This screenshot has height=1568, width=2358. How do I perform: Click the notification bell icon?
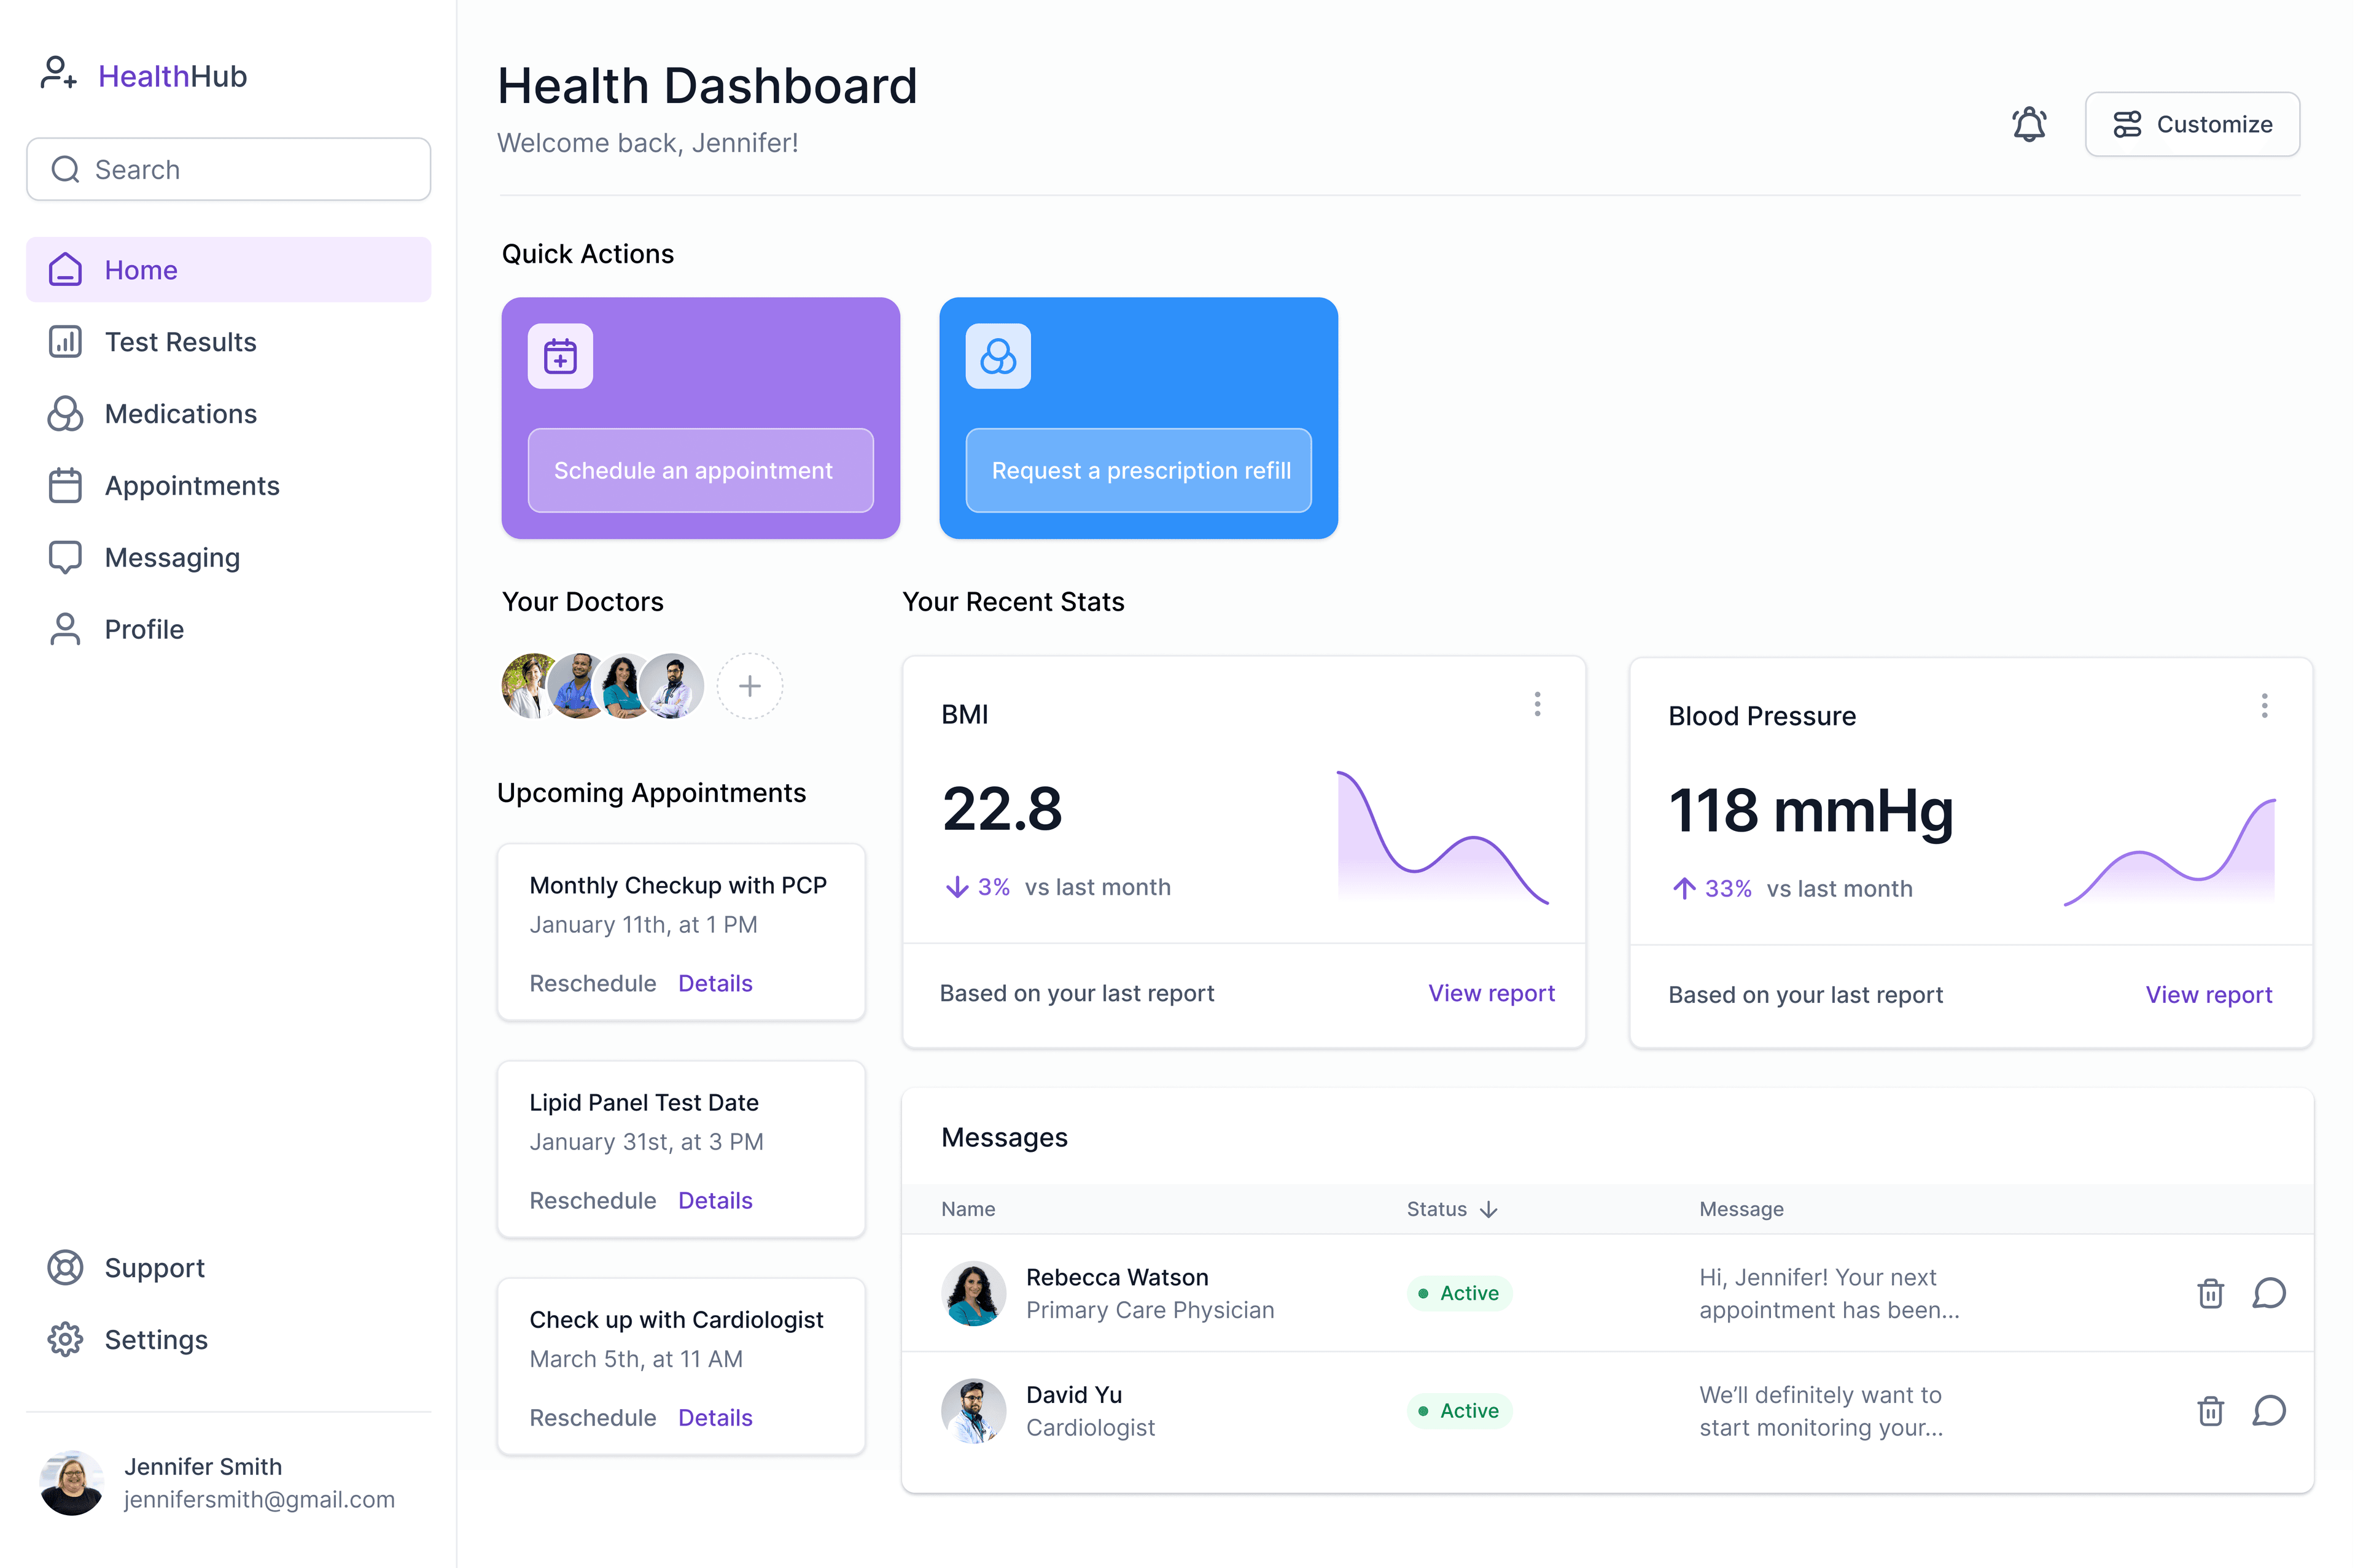[x=2029, y=124]
